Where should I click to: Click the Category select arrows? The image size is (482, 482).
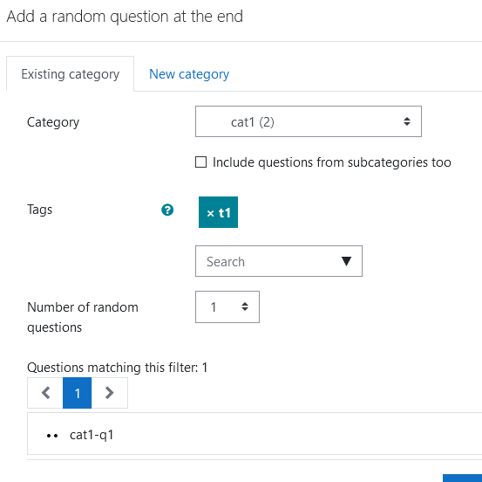pyautogui.click(x=407, y=121)
